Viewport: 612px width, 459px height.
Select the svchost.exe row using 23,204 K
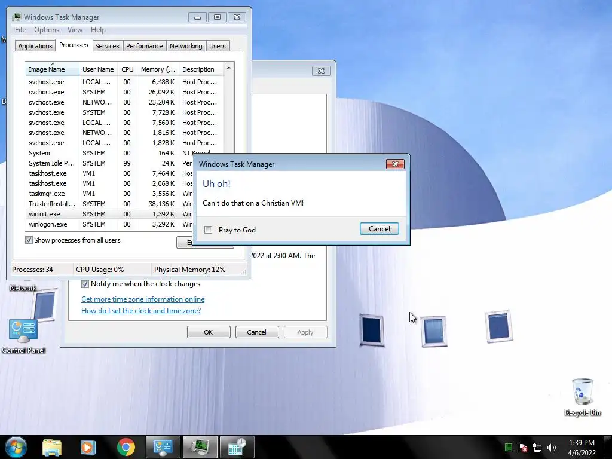tap(124, 102)
